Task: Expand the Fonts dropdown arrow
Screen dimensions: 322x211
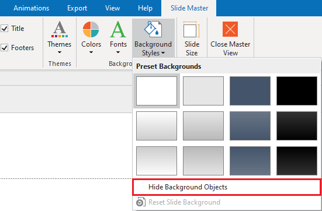Action: click(x=118, y=52)
